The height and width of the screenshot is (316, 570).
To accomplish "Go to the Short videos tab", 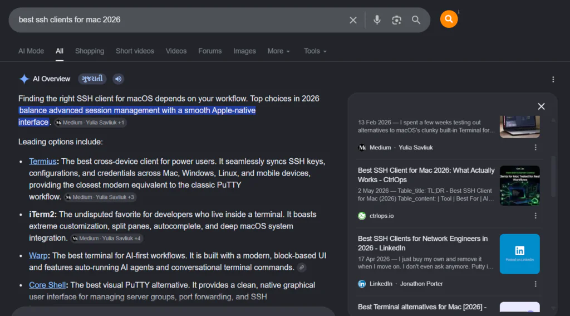I will [x=135, y=51].
